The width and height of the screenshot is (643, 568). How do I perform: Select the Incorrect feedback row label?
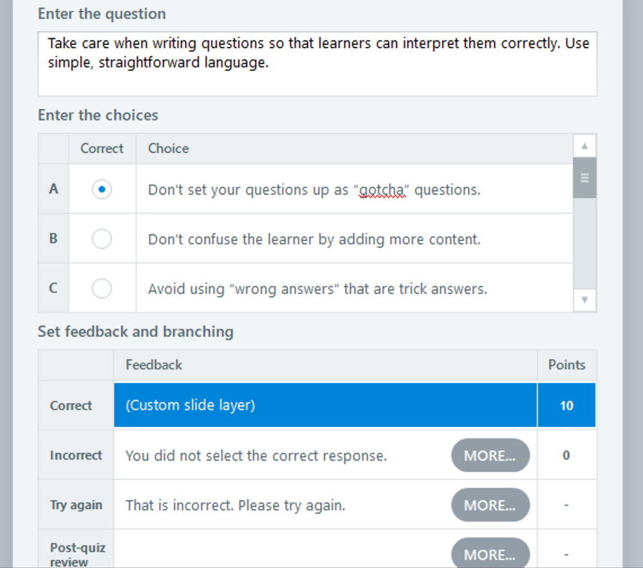point(76,455)
